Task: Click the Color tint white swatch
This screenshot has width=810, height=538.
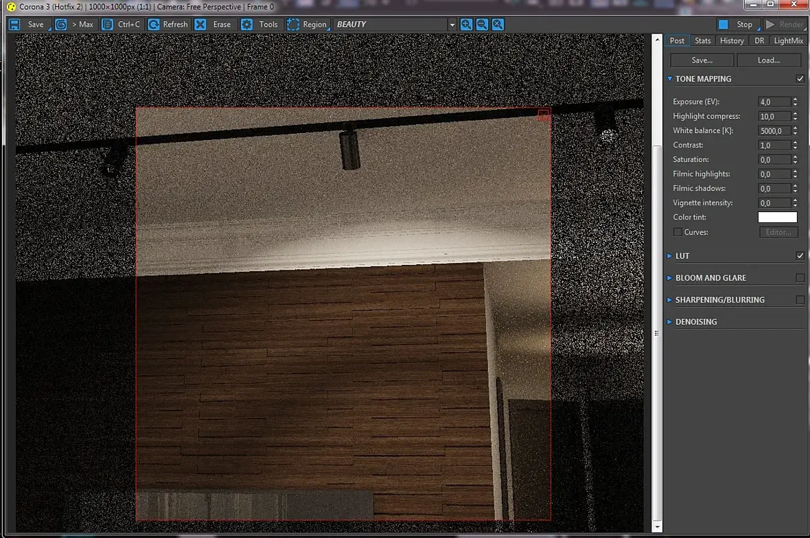Action: [x=778, y=218]
